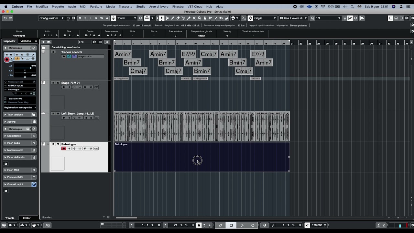Click the transport Play button
The image size is (414, 233).
[242, 225]
